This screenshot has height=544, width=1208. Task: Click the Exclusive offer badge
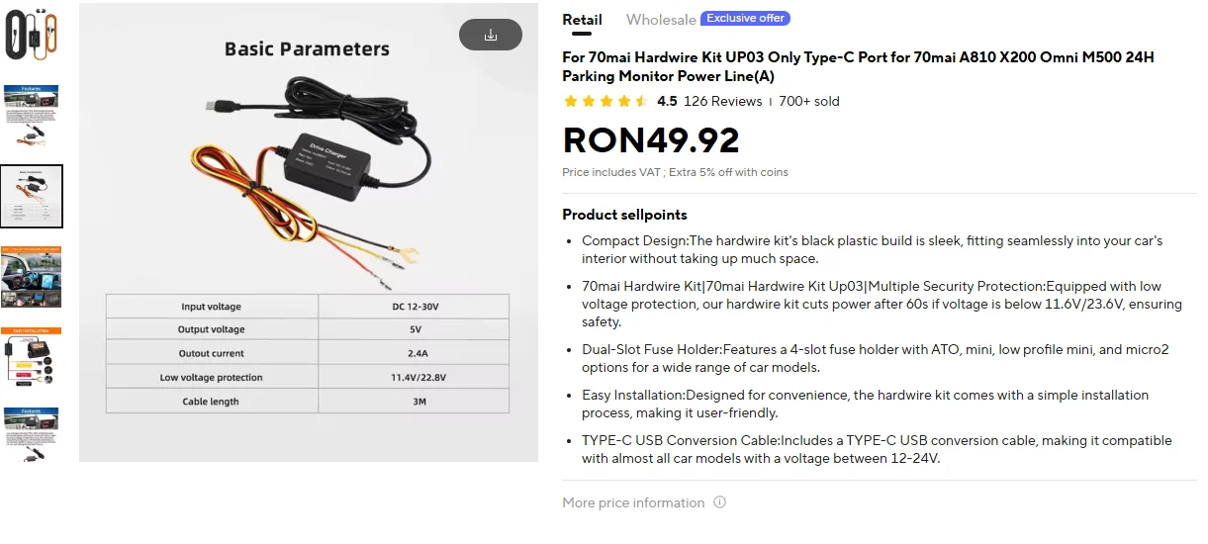(745, 18)
